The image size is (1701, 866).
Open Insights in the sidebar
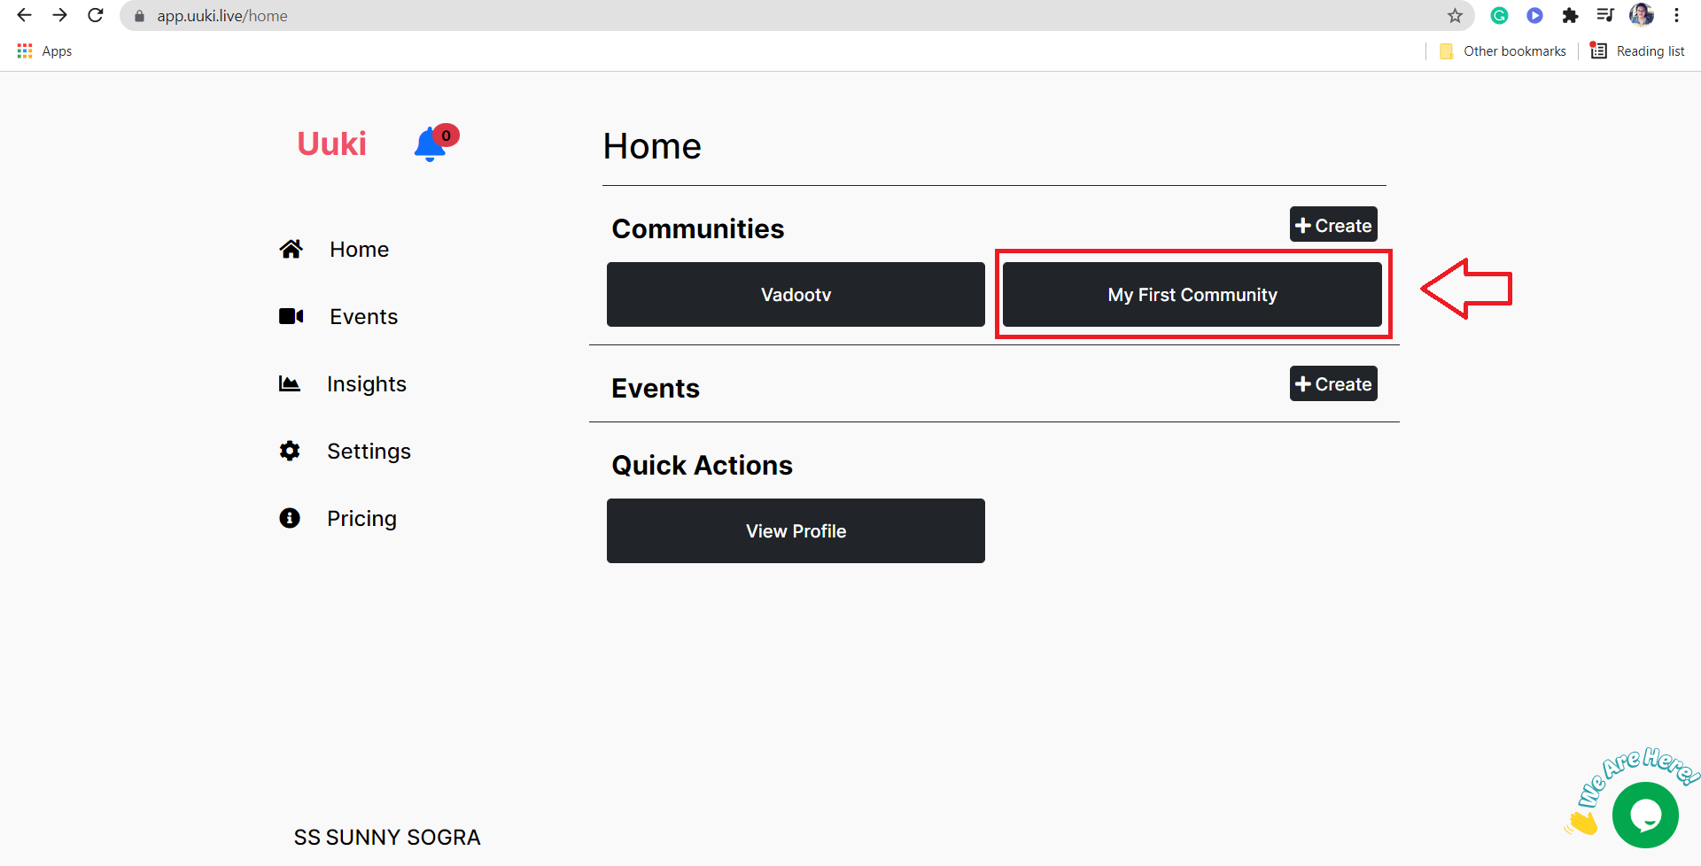[x=366, y=384]
